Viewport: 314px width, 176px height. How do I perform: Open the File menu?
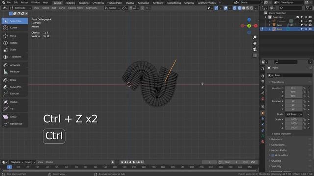coord(9,3)
